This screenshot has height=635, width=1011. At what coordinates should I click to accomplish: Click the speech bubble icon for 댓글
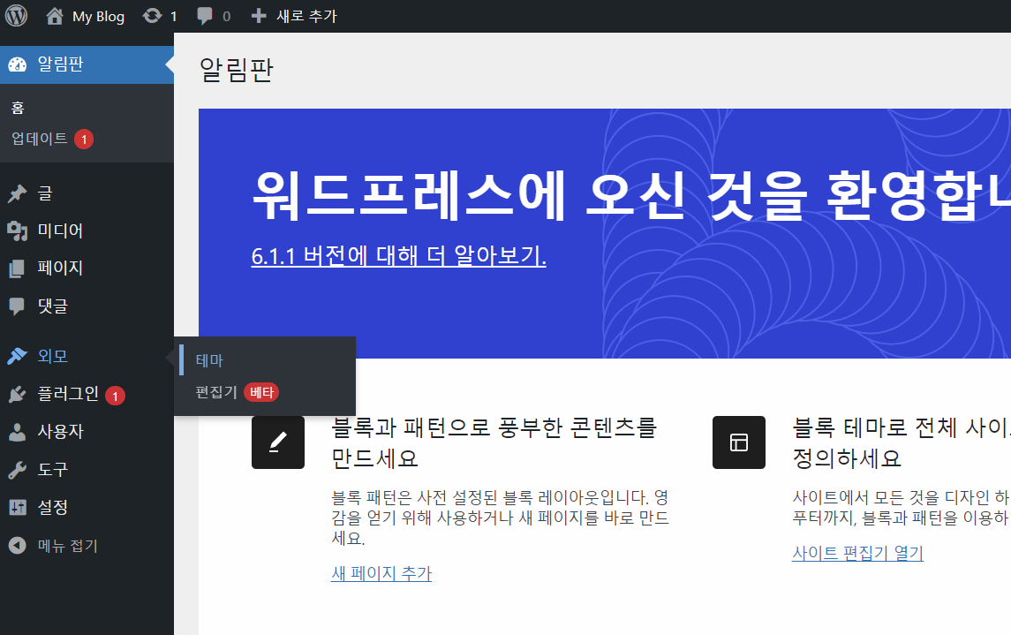click(18, 306)
